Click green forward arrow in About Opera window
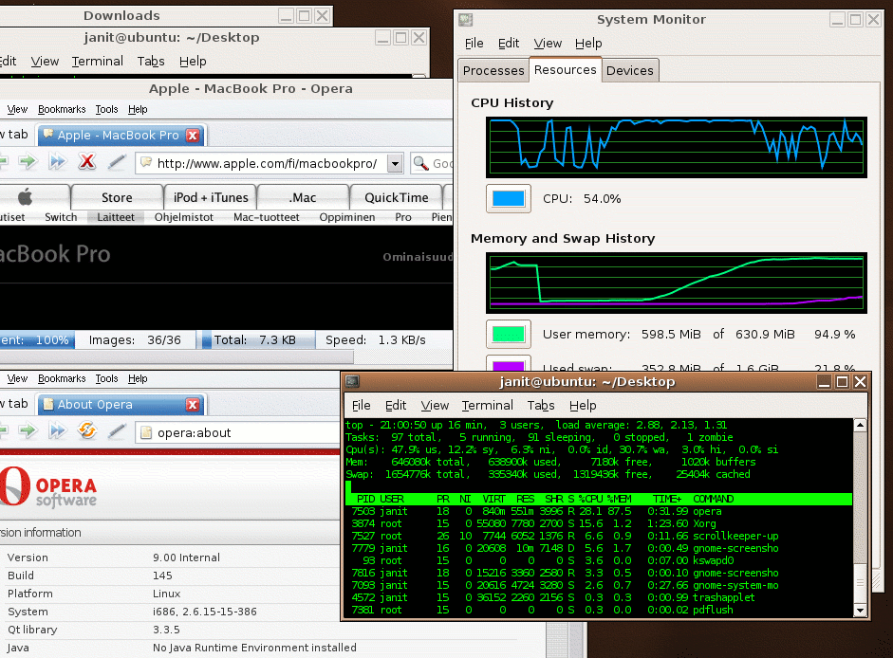Screen dimensions: 893x658 point(28,431)
